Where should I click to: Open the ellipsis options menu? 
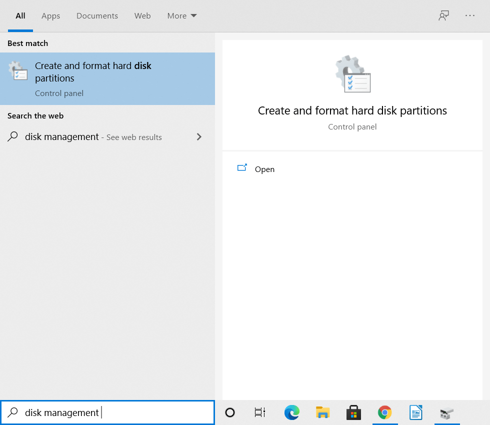(469, 15)
